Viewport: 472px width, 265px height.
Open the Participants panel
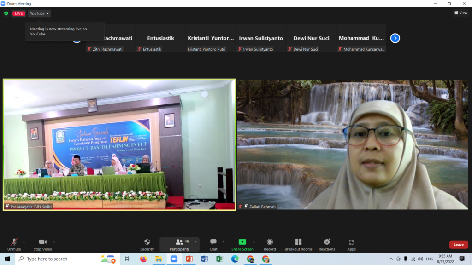[179, 244]
